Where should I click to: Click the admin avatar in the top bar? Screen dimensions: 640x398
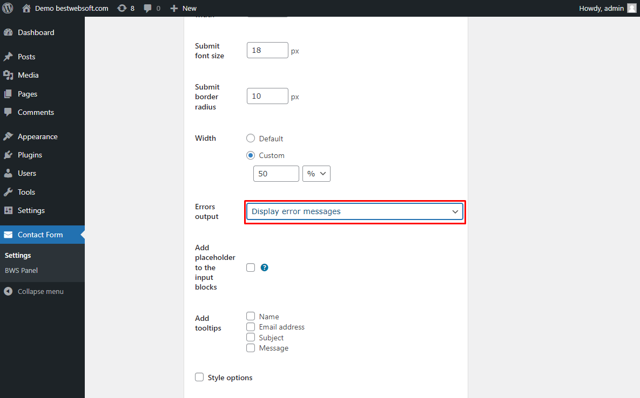click(632, 8)
